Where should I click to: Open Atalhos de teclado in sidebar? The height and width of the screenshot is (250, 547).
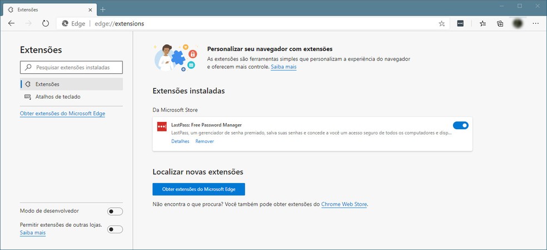coord(58,96)
